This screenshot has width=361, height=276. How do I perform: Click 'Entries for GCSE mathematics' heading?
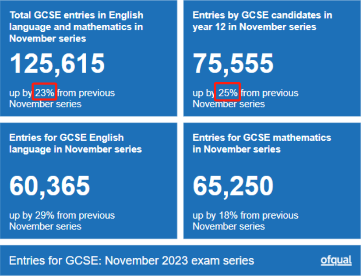point(262,143)
